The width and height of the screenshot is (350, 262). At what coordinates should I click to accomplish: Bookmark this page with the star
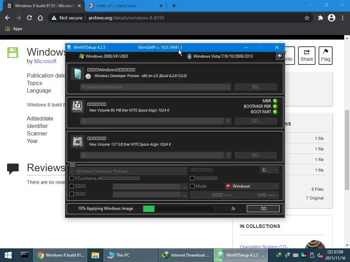tap(307, 18)
